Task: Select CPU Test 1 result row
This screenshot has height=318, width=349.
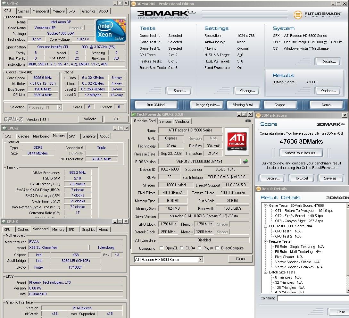Action: (287, 231)
